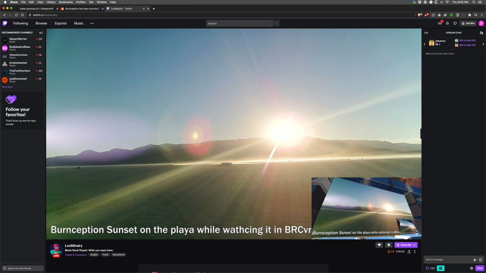486x273 pixels.
Task: Follow the channel with the heart icon
Action: (x=379, y=245)
